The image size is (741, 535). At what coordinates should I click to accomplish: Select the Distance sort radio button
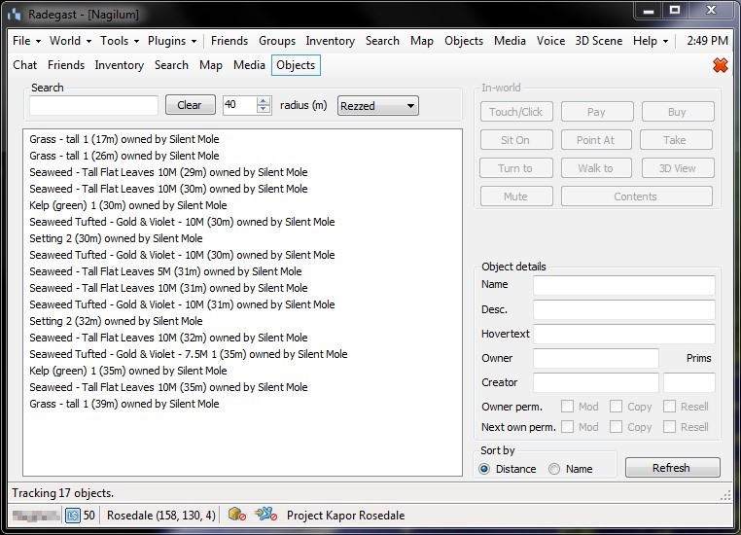(484, 469)
